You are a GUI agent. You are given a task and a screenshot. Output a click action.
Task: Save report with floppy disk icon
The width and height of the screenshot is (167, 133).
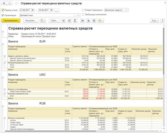[94, 20]
